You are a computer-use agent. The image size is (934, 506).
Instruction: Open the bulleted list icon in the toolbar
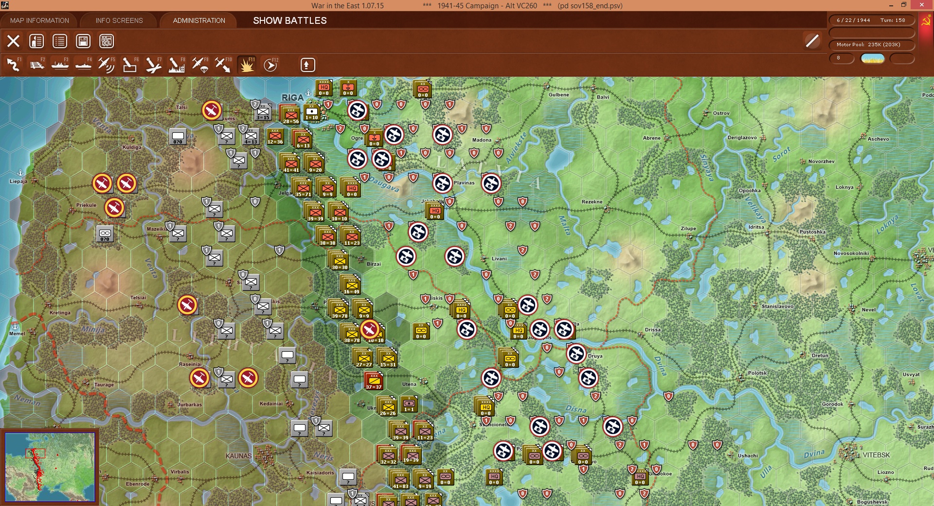pyautogui.click(x=60, y=41)
